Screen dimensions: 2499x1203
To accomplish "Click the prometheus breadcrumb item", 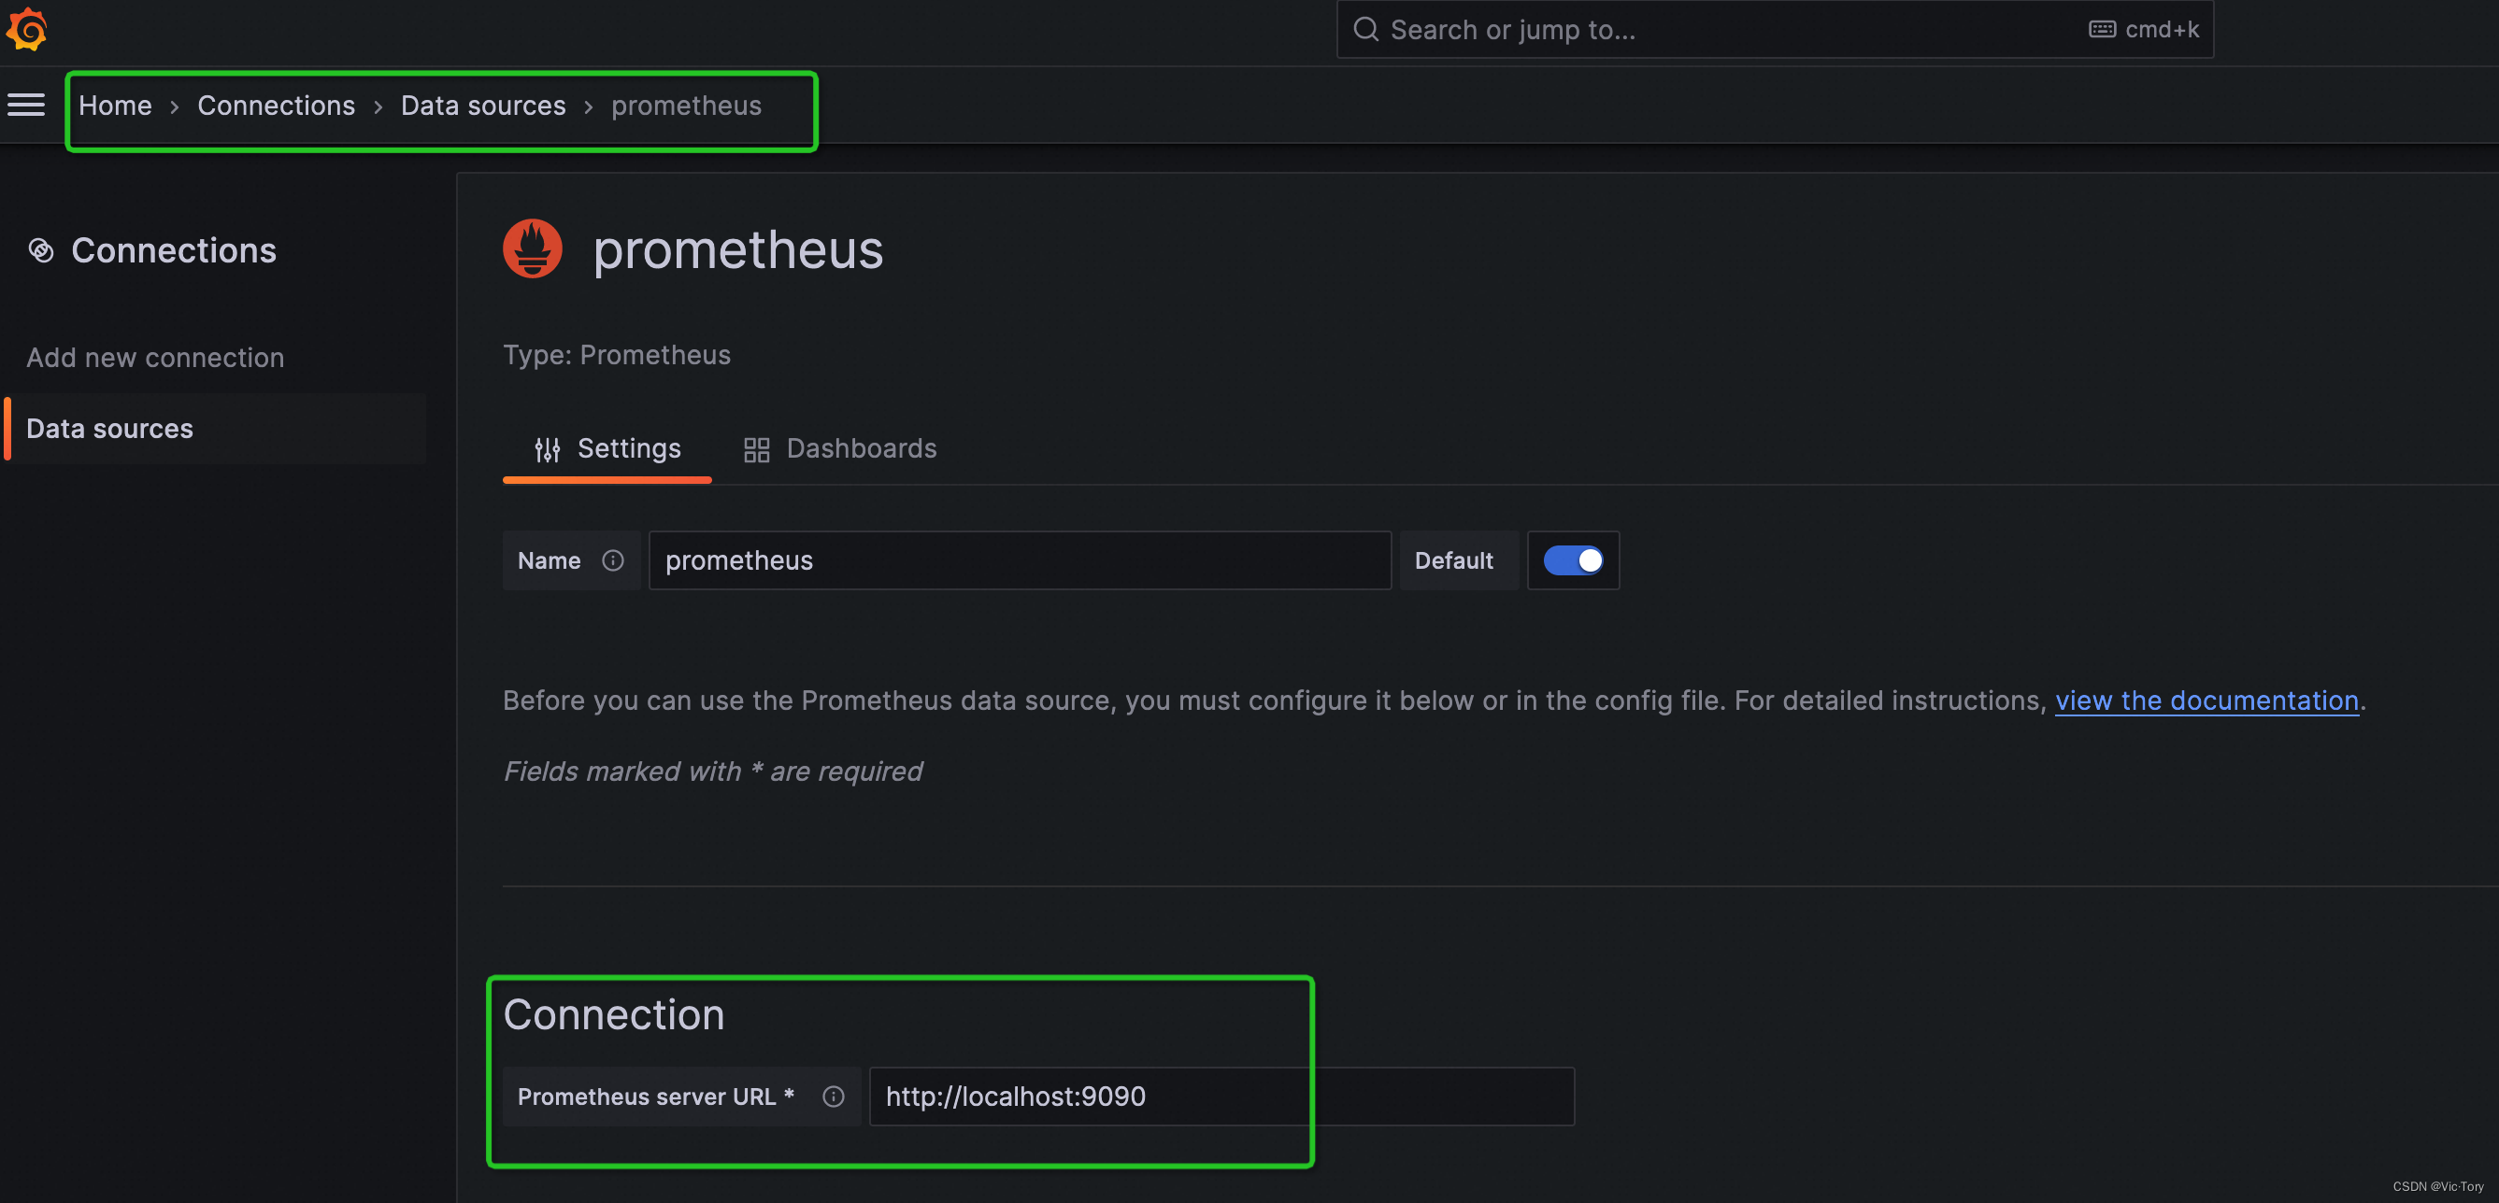I will pyautogui.click(x=686, y=106).
